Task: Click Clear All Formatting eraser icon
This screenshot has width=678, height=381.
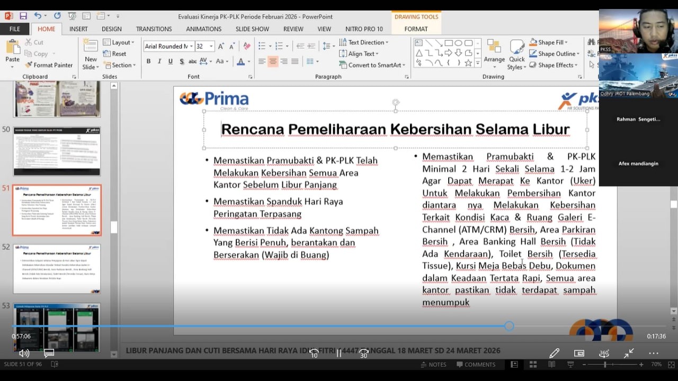Action: click(x=246, y=47)
